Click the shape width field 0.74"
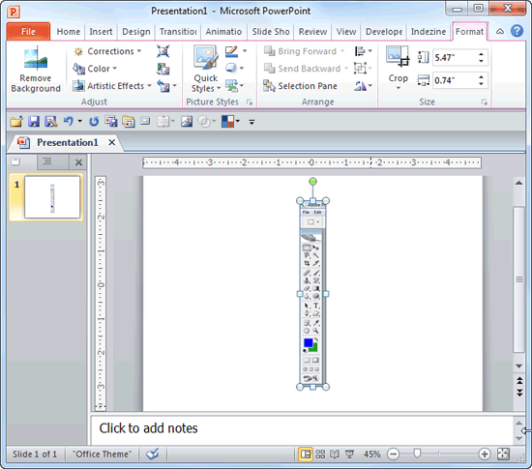Image resolution: width=532 pixels, height=469 pixels. [x=456, y=80]
